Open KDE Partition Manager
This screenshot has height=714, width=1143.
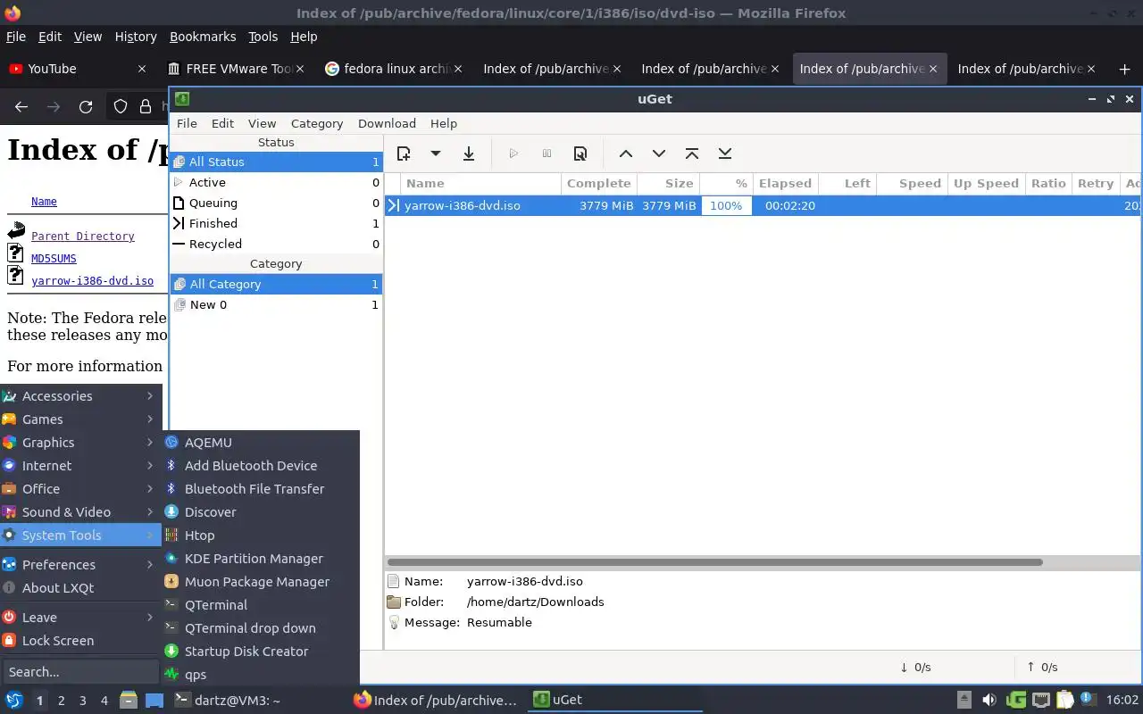point(261,559)
